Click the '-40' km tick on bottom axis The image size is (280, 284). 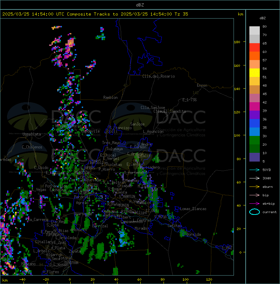22,280
